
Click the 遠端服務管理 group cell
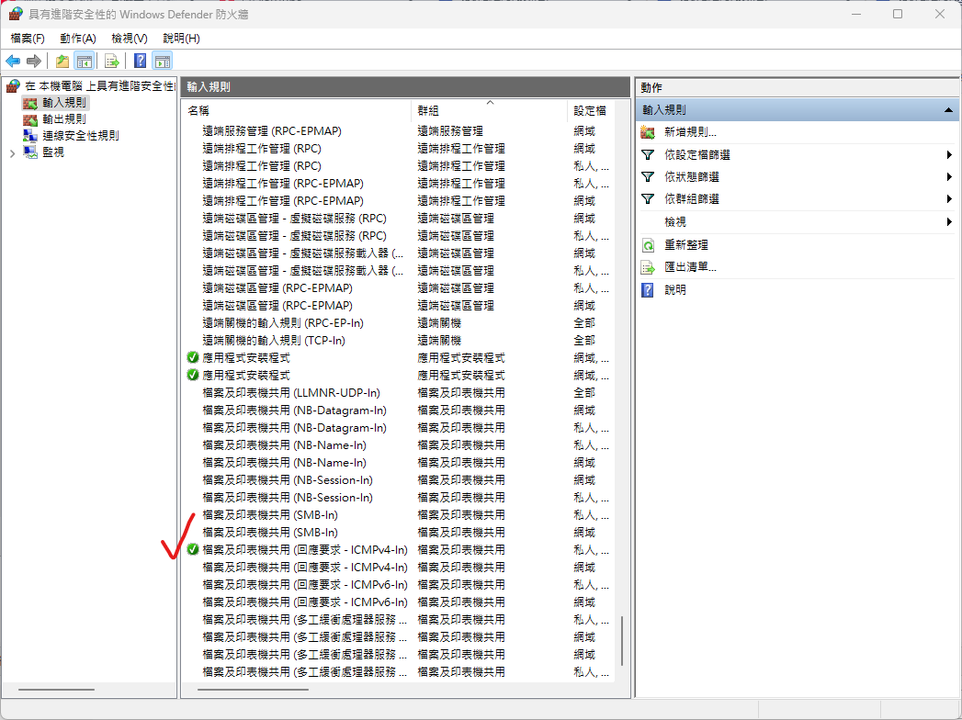(450, 131)
